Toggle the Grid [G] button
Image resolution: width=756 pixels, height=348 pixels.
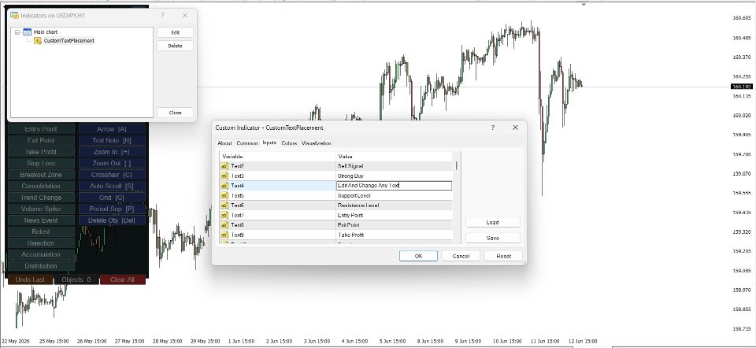coord(112,198)
